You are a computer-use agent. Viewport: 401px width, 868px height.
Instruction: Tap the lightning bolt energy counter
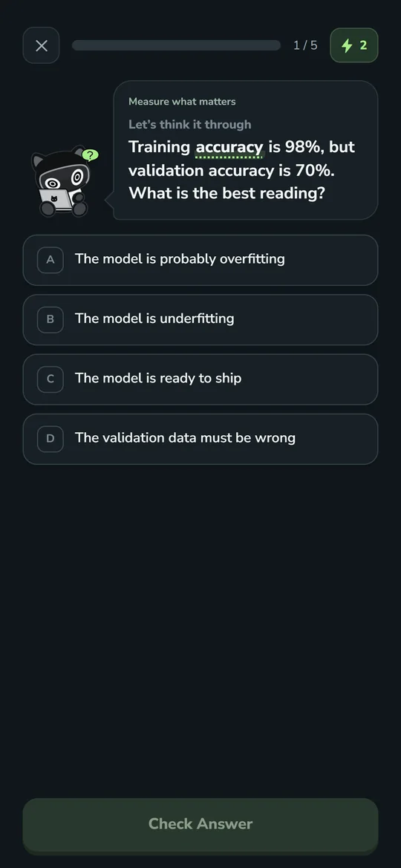pos(354,45)
